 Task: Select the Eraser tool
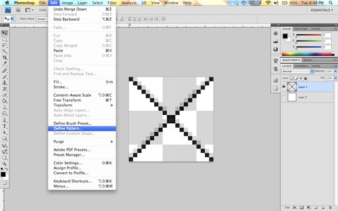pos(5,95)
